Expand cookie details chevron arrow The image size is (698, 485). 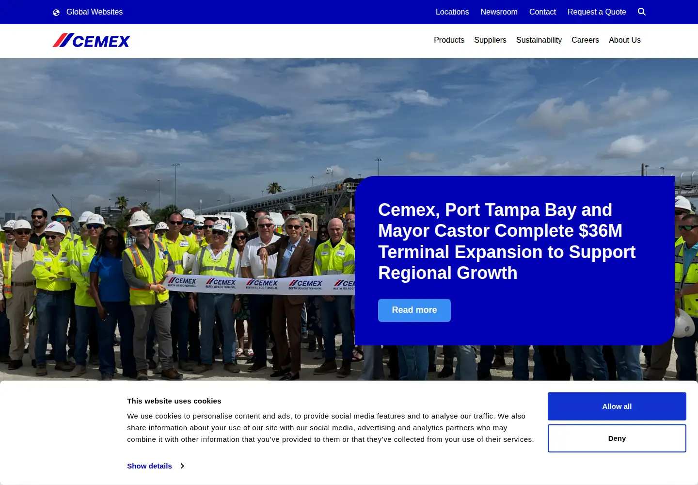[x=182, y=466]
